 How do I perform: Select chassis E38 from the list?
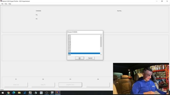coord(84,43)
